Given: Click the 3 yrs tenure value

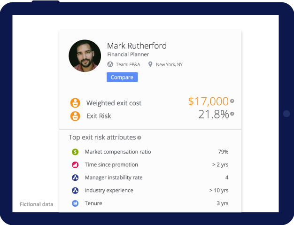Looking at the screenshot, I should tap(223, 203).
